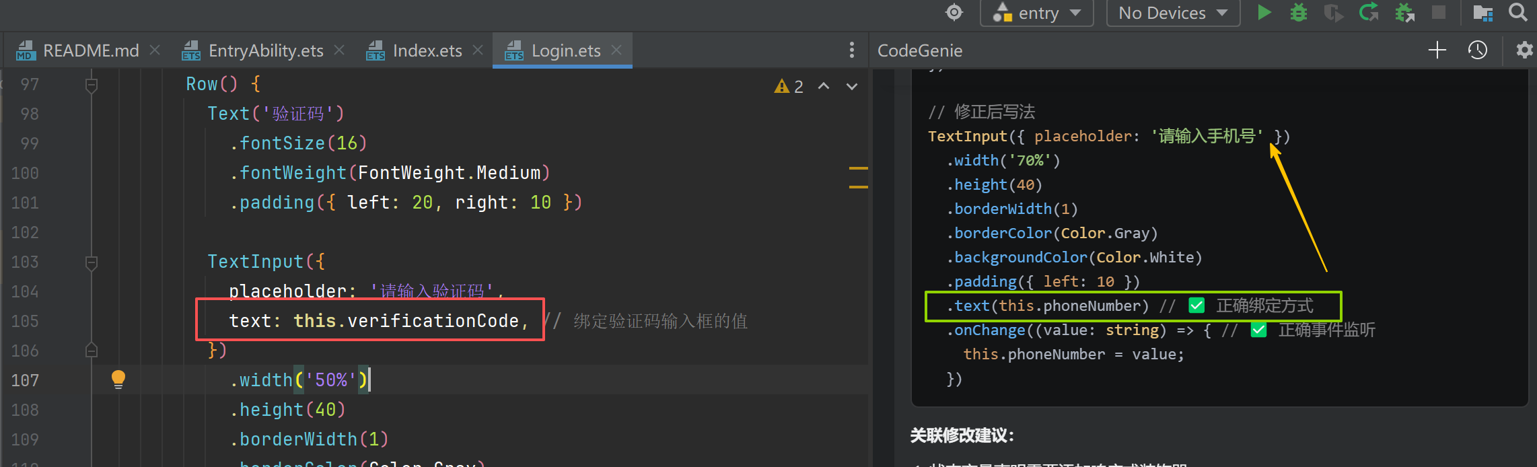Click the '// 修正后写法' comment in CodeGenie
The image size is (1537, 467).
coord(981,112)
